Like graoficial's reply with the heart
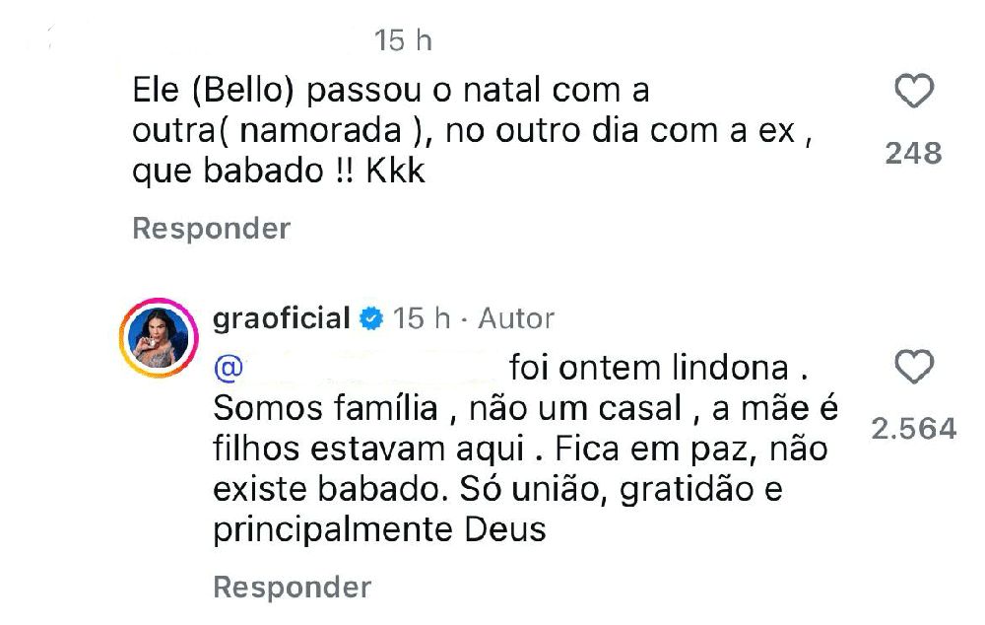The height and width of the screenshot is (625, 985). pyautogui.click(x=913, y=369)
